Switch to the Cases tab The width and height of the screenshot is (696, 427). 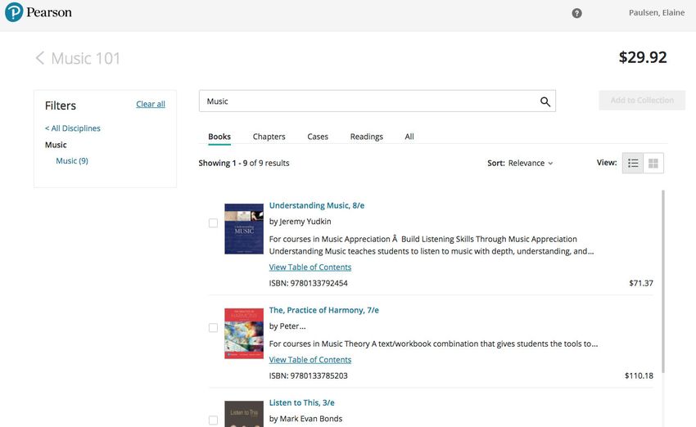[x=318, y=137]
